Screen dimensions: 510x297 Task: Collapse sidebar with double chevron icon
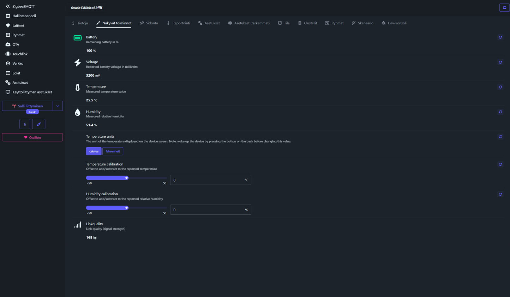(x=8, y=6)
